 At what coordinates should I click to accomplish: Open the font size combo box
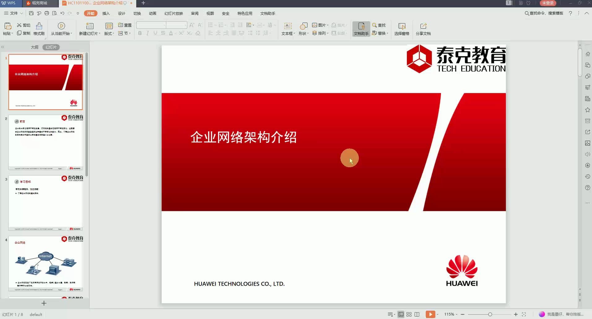(177, 25)
